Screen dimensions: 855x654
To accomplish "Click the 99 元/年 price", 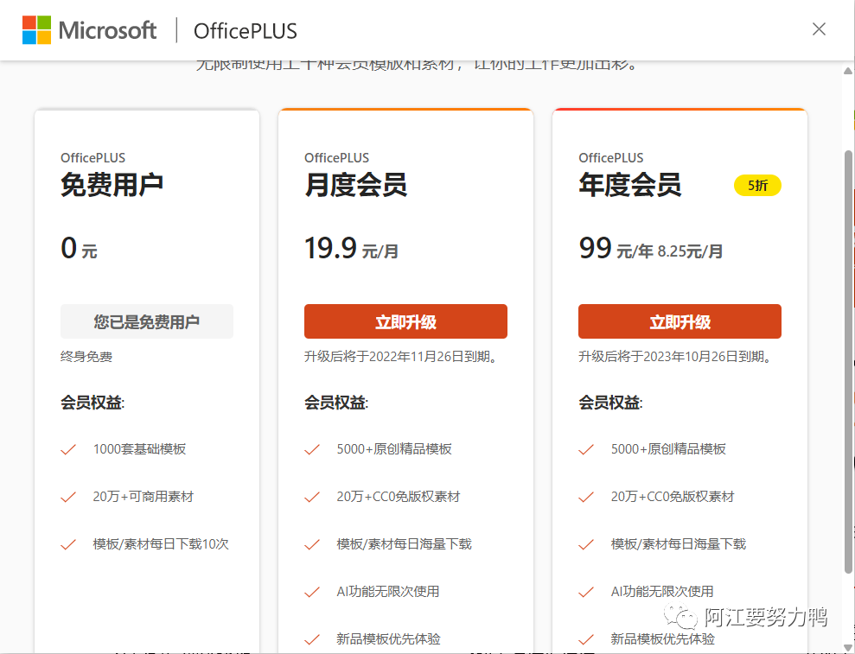I will coord(616,249).
